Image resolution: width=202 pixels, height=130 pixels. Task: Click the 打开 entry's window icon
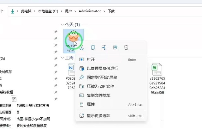coord(81,59)
